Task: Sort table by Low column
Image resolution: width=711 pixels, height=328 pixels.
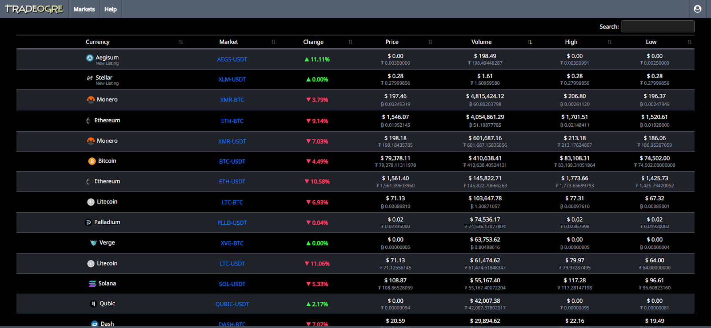Action: pos(651,42)
